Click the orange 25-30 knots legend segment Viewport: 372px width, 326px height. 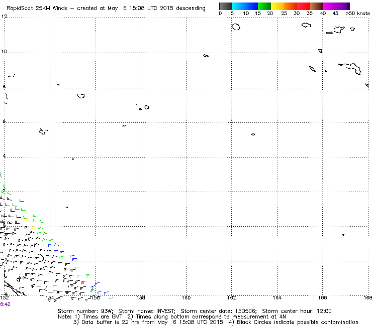pyautogui.click(x=291, y=6)
